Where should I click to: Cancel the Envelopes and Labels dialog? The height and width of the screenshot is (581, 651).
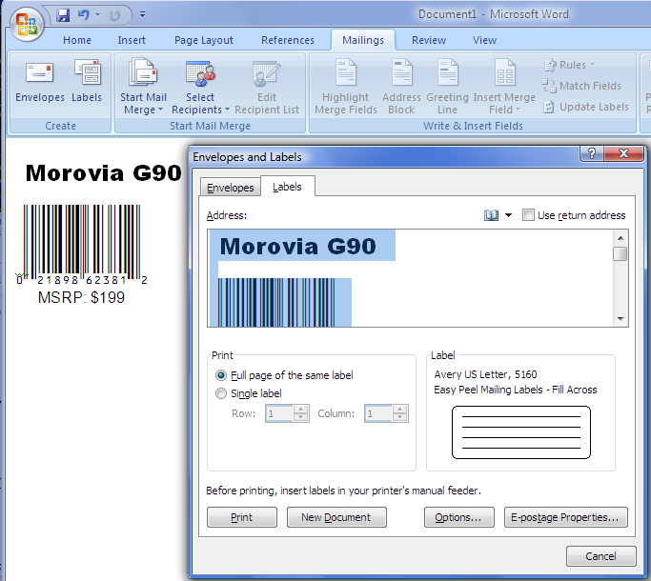point(600,556)
